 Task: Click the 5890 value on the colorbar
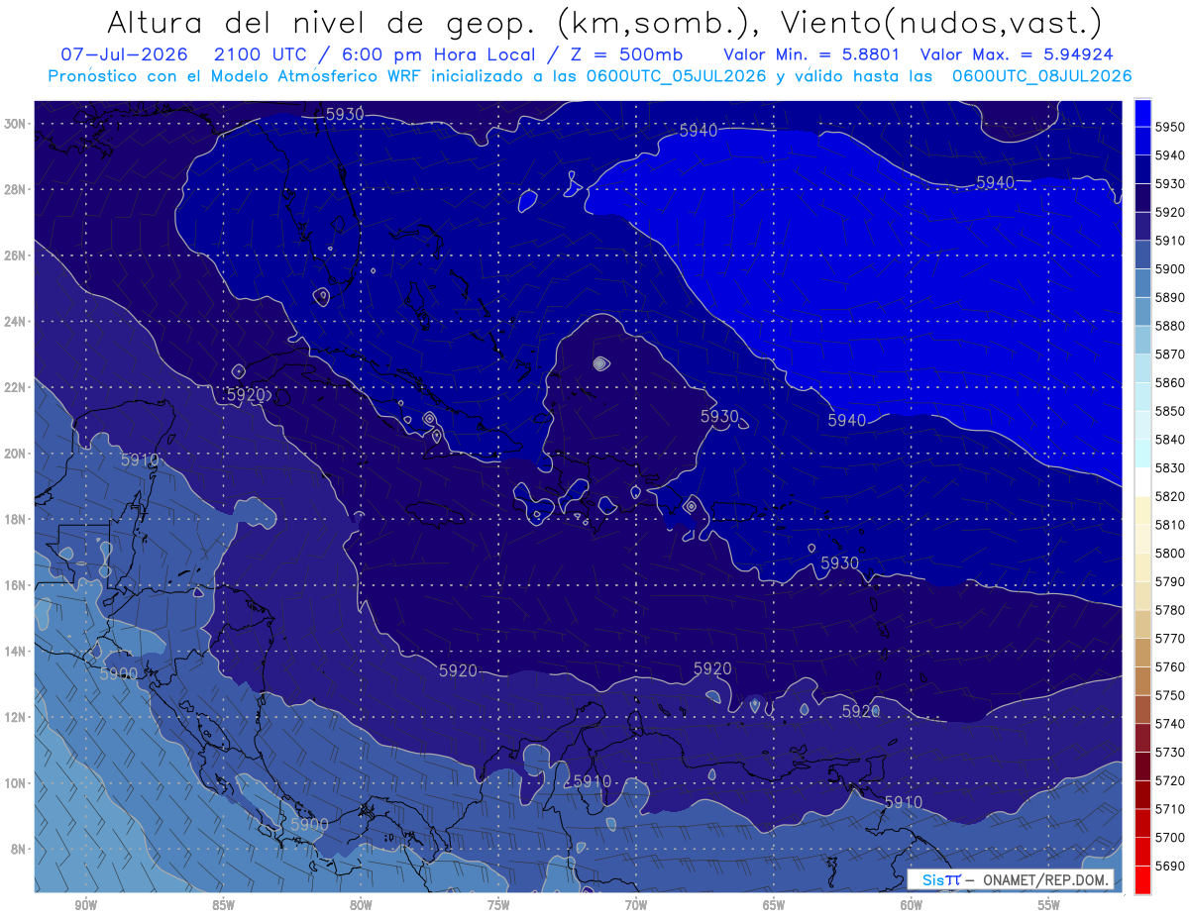click(1170, 297)
